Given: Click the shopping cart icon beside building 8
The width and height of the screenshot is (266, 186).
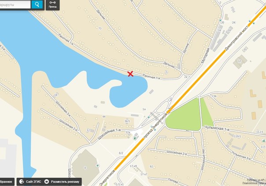Looking at the screenshot, I should pyautogui.click(x=97, y=165).
